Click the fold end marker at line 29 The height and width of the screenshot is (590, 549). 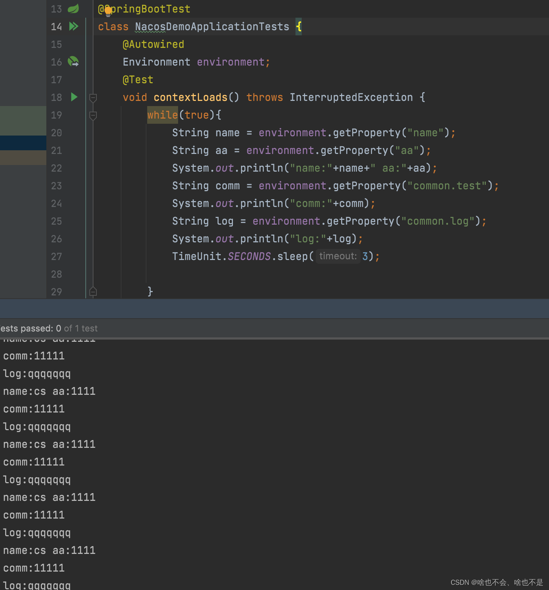(93, 291)
